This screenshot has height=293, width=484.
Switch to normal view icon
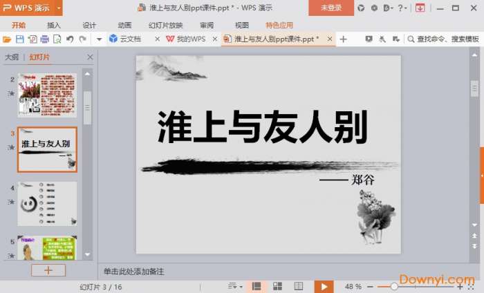257,287
